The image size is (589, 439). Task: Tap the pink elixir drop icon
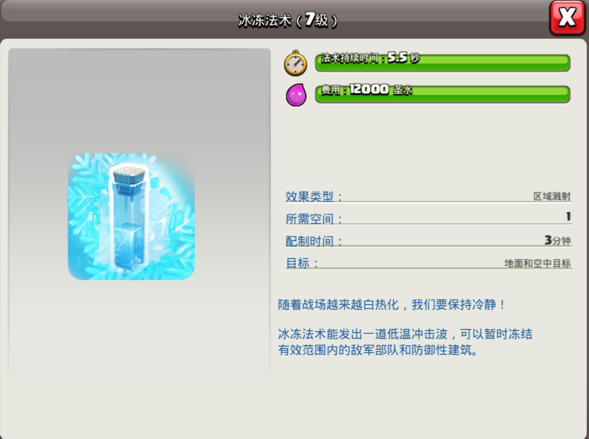[x=296, y=95]
